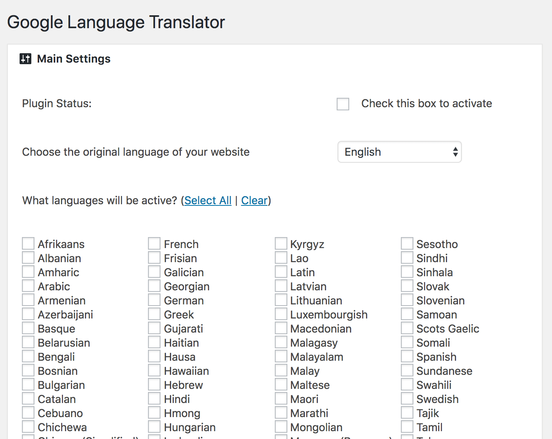Select the Latin checkbox

[x=281, y=272]
